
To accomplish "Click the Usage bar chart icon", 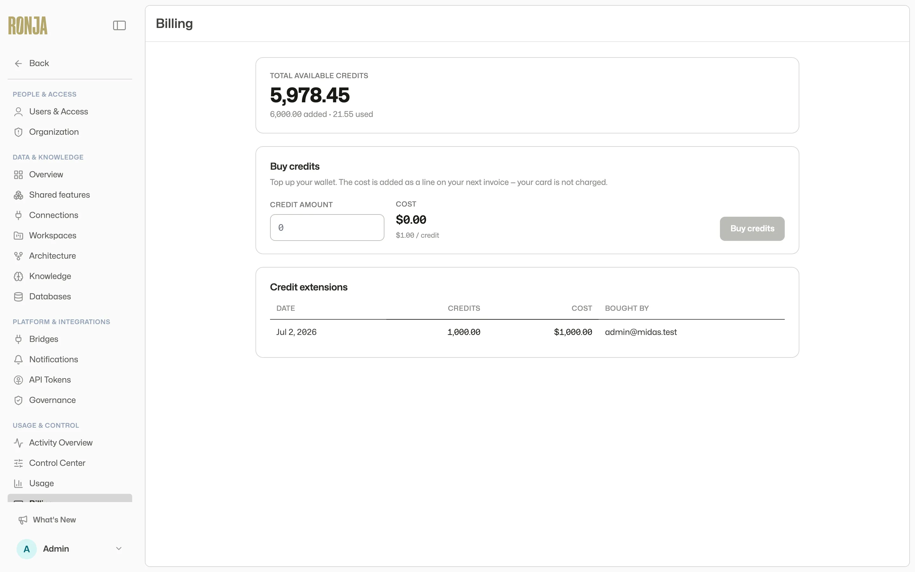I will 18,484.
